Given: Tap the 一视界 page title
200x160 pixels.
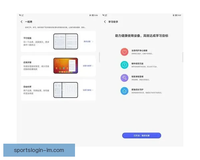Looking at the screenshot, I should (x=29, y=22).
